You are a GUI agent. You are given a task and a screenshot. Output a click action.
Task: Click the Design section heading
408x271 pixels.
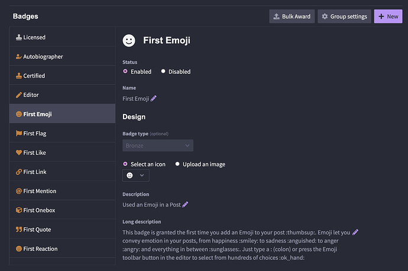pyautogui.click(x=134, y=117)
